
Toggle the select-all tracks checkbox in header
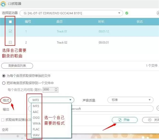10,22
